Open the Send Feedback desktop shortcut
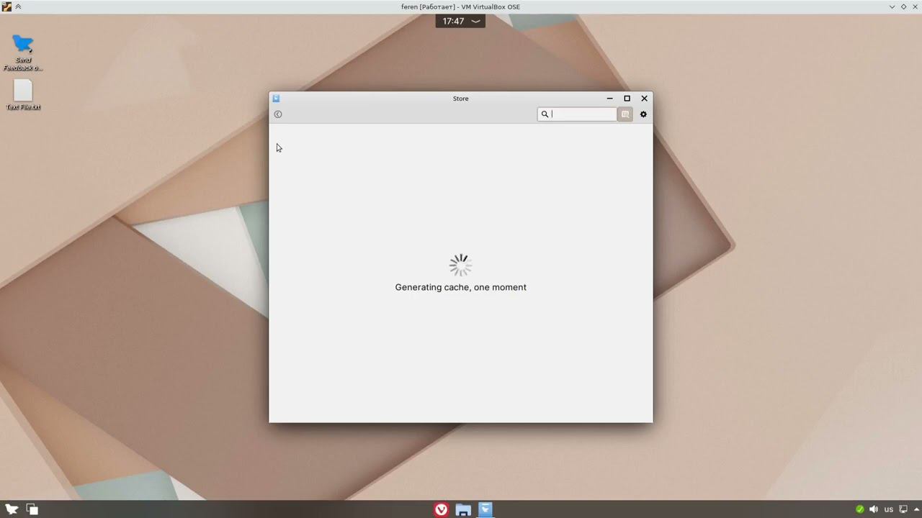 click(23, 53)
